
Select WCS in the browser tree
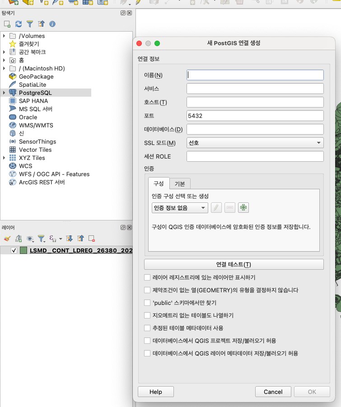[x=25, y=166]
